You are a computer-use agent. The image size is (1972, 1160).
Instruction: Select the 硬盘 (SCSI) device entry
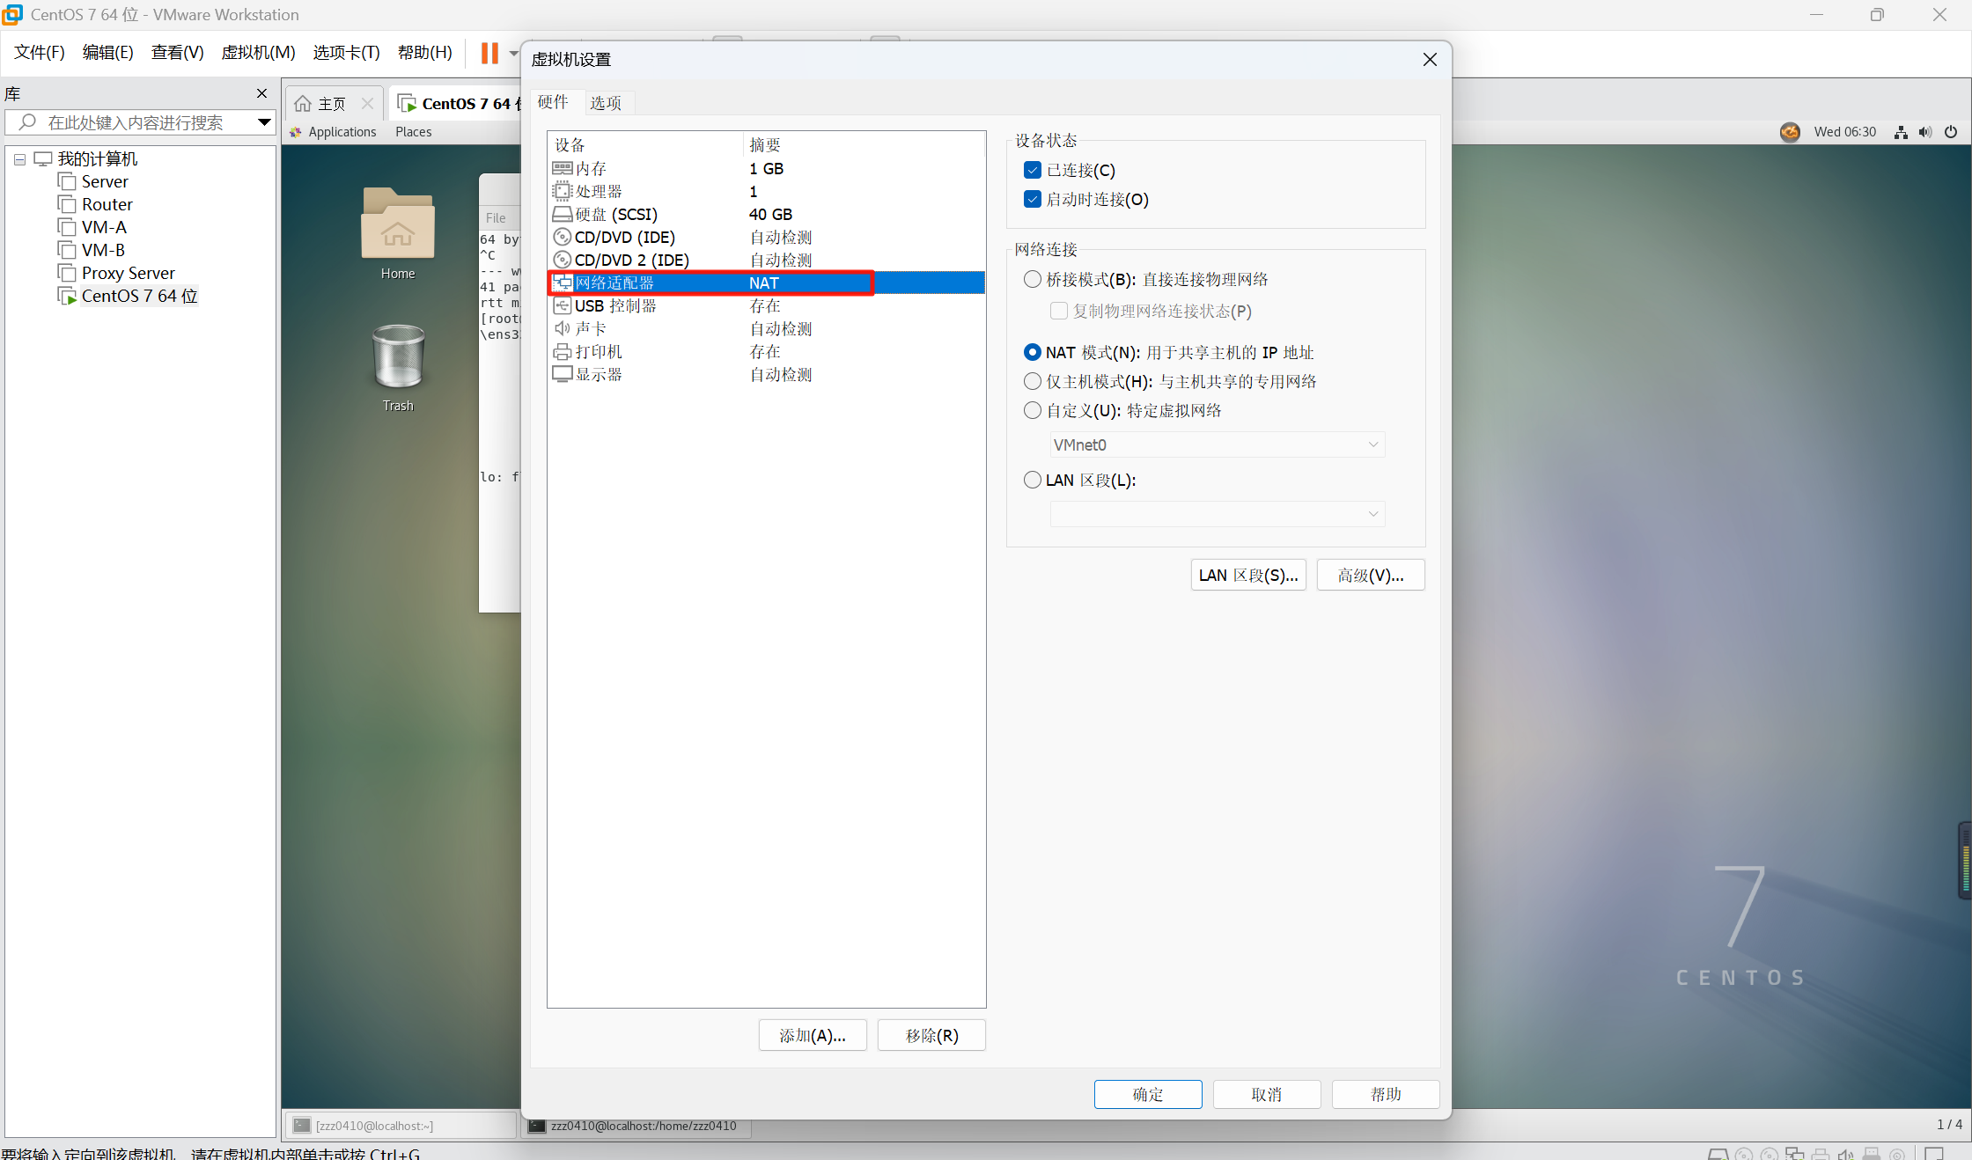point(614,214)
